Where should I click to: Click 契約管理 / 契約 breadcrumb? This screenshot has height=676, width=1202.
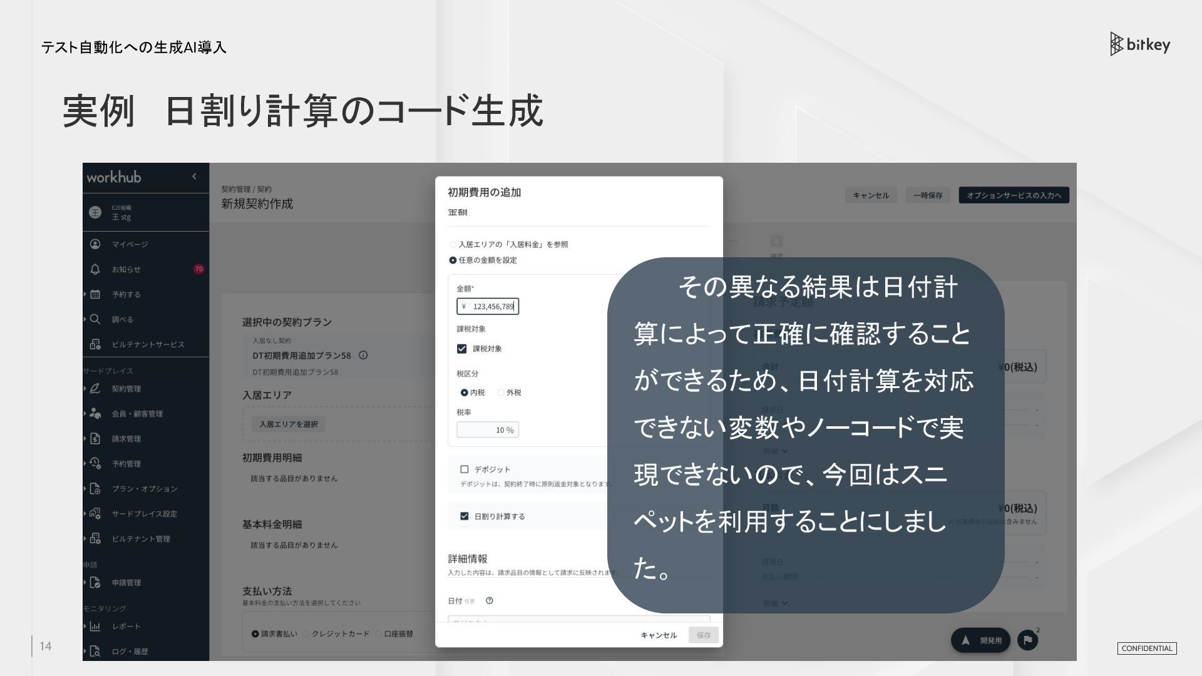(x=247, y=189)
